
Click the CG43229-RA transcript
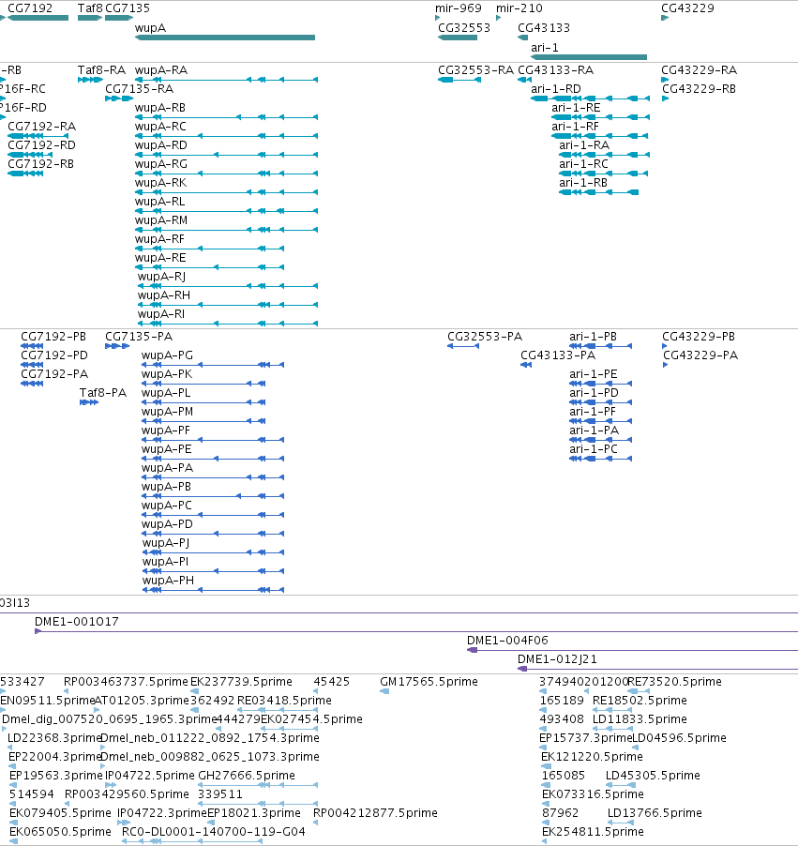click(665, 80)
